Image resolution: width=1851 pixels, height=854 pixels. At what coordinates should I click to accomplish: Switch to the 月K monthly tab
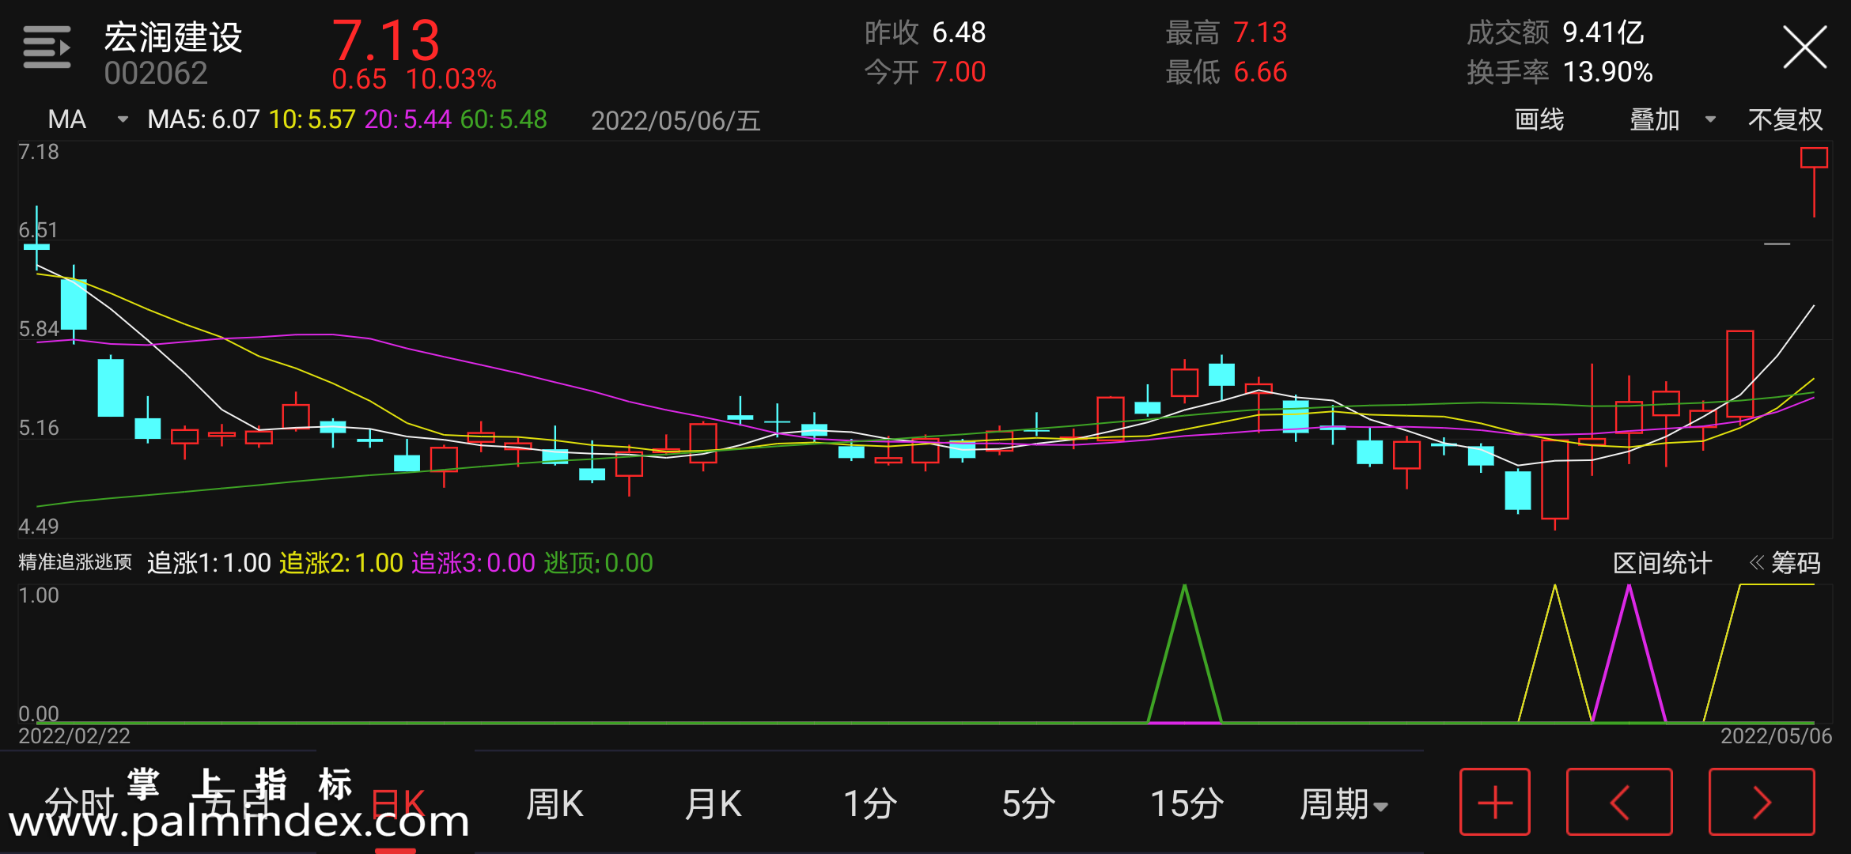coord(713,804)
